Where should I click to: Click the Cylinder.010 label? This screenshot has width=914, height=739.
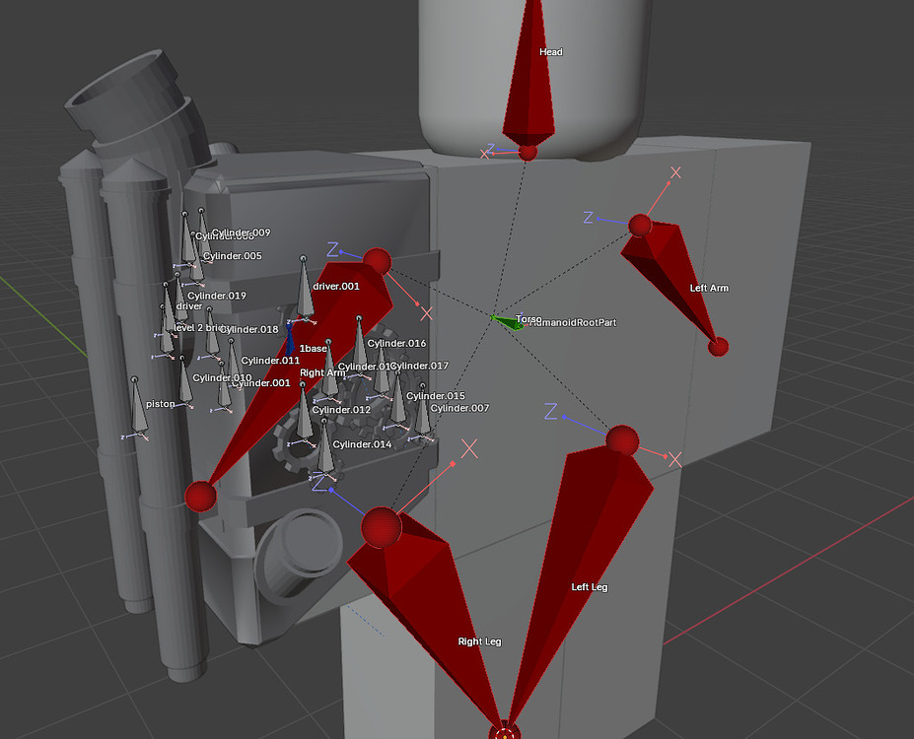click(222, 378)
